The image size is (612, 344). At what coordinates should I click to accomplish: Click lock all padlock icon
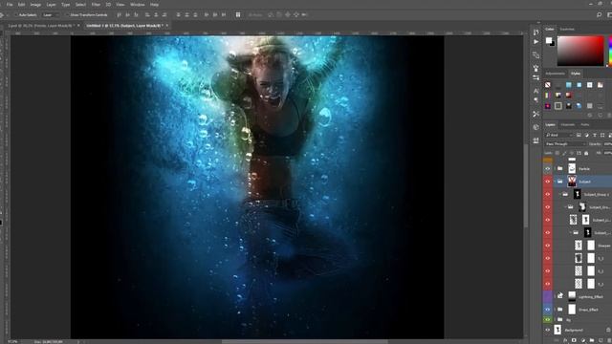(586, 153)
